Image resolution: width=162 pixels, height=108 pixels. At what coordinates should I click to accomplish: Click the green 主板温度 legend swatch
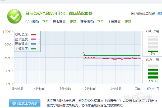pyautogui.click(x=33, y=49)
